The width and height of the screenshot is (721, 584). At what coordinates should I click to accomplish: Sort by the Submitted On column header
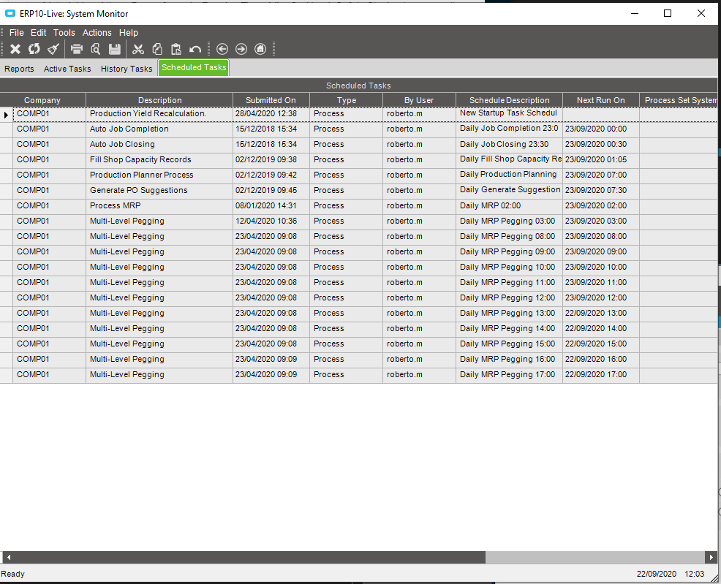click(271, 100)
